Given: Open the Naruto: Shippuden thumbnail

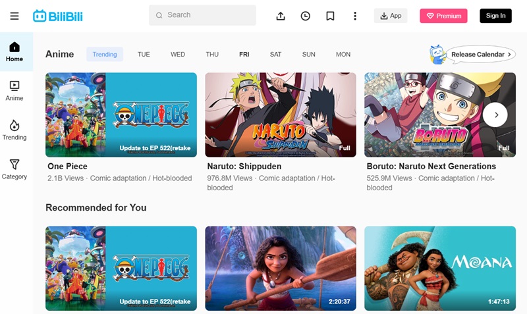Looking at the screenshot, I should [x=281, y=115].
